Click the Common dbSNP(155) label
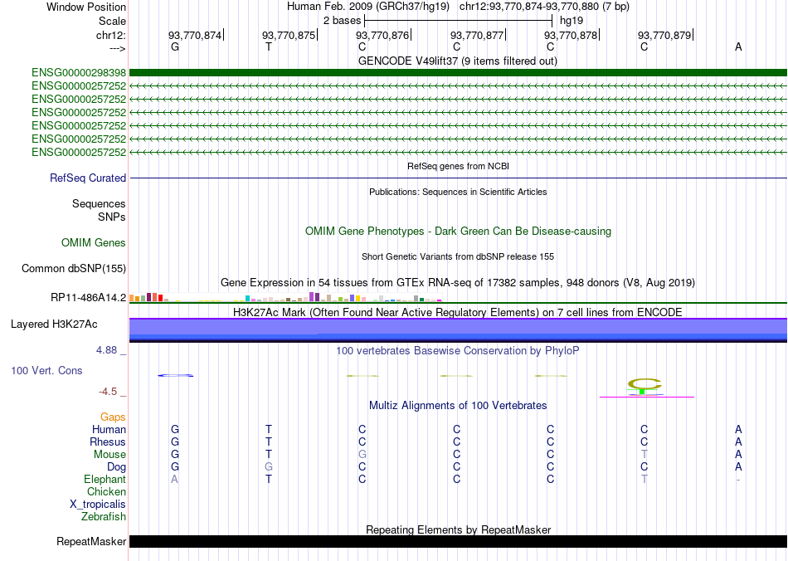The image size is (788, 561). tap(74, 268)
